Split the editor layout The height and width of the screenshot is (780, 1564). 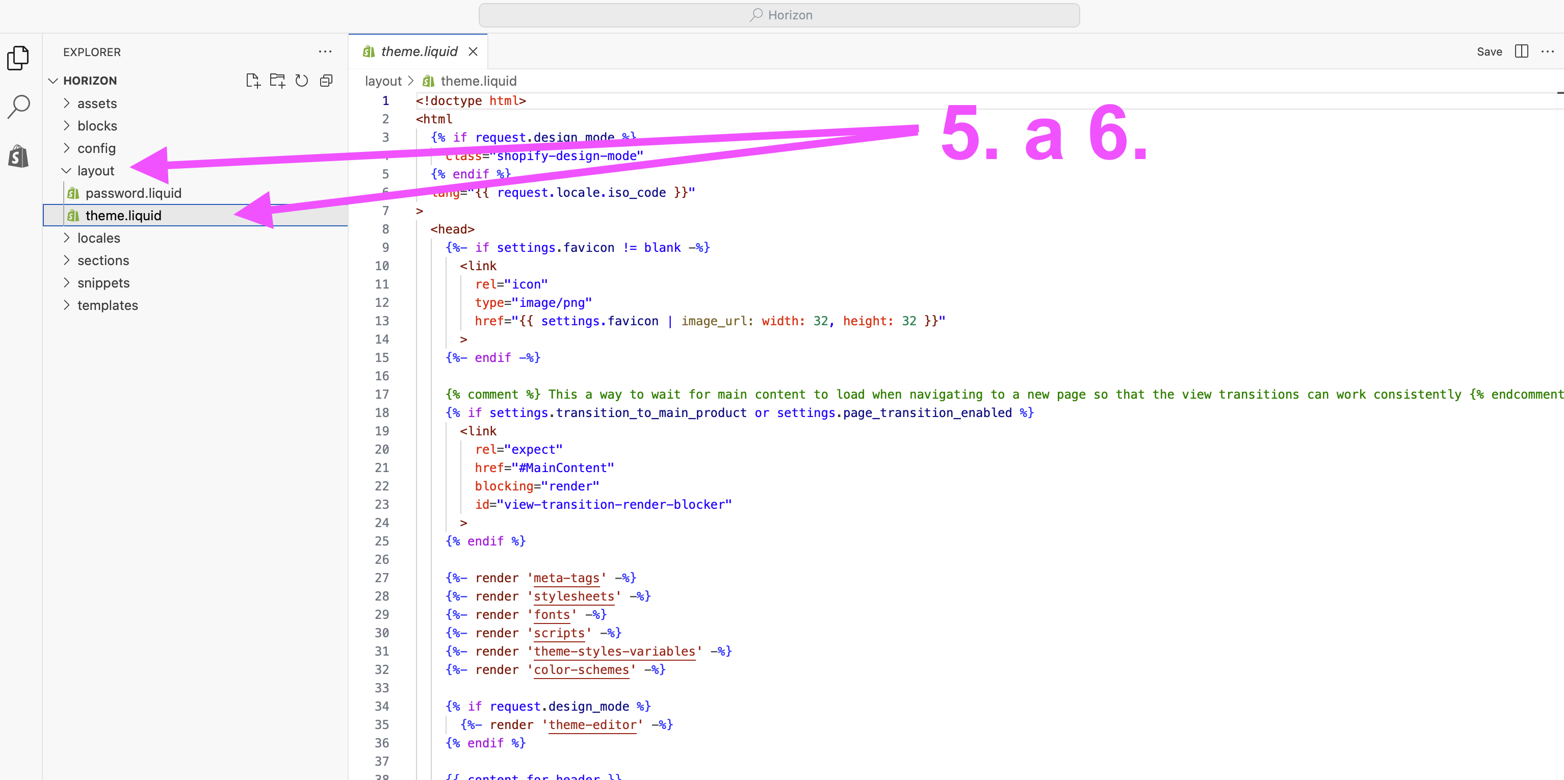point(1521,51)
